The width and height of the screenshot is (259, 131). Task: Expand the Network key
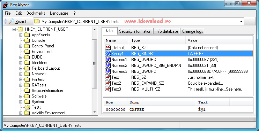21,74
